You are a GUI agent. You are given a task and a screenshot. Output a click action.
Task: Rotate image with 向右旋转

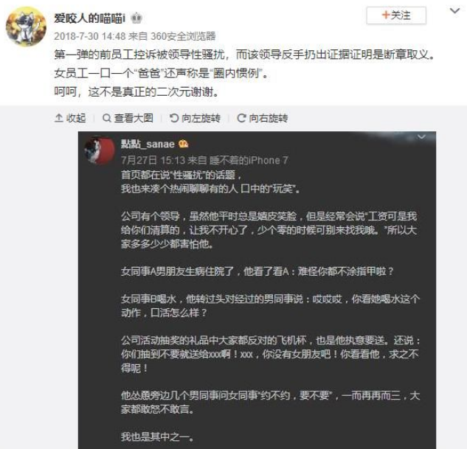point(263,118)
